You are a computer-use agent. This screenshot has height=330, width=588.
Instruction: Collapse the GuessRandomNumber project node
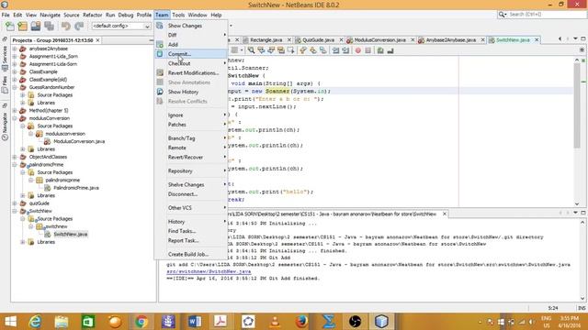point(15,87)
